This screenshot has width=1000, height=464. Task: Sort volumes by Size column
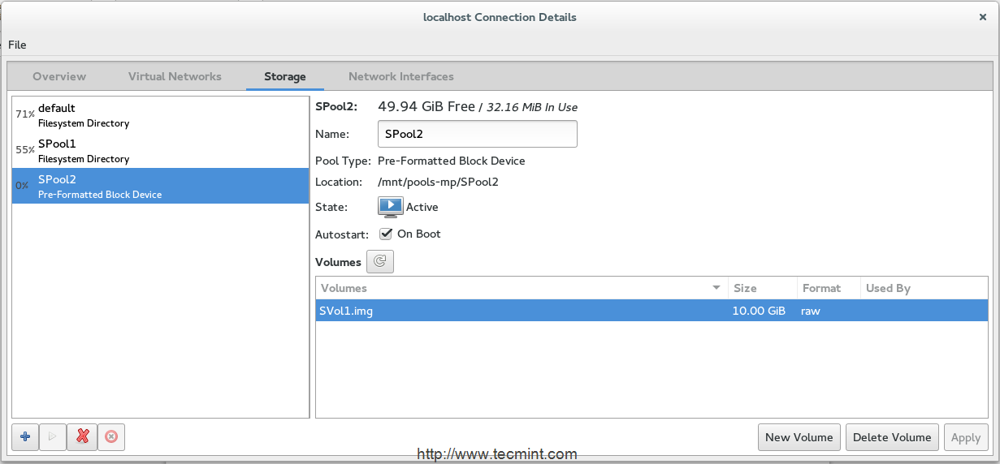point(761,288)
